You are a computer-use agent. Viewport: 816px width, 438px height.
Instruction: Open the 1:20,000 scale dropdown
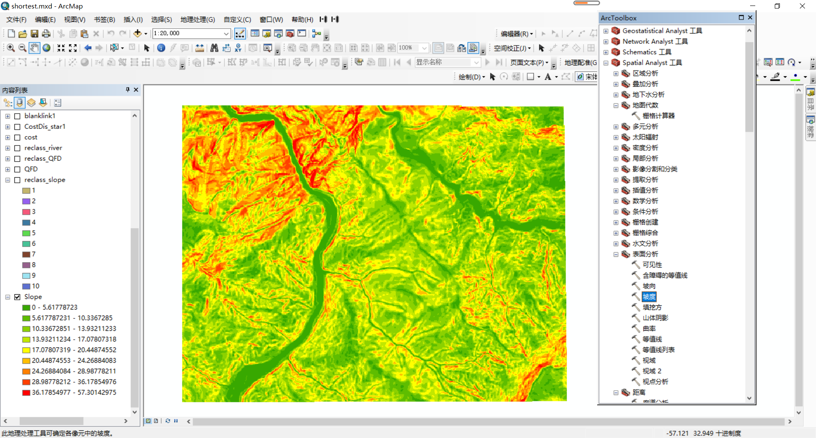pyautogui.click(x=225, y=33)
